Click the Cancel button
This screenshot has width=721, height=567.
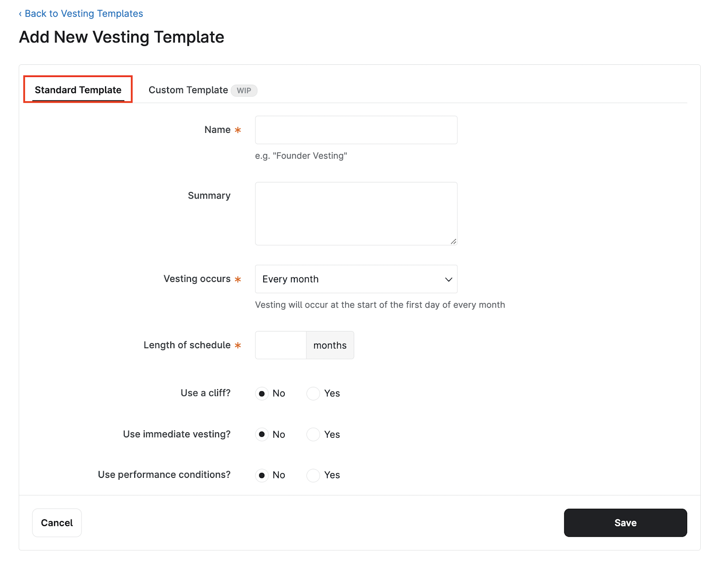(x=57, y=522)
